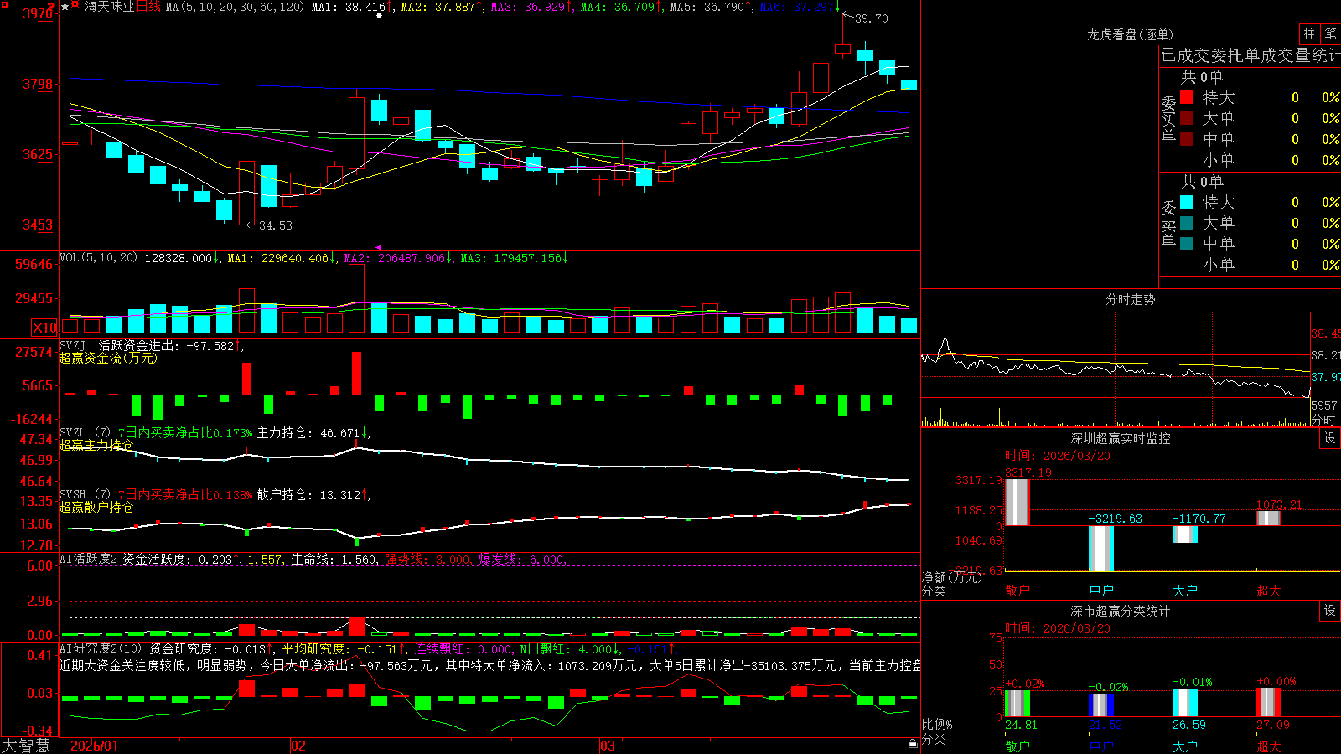This screenshot has height=754, width=1341.
Task: Click the SVZJ indicator name
Action: click(x=72, y=345)
